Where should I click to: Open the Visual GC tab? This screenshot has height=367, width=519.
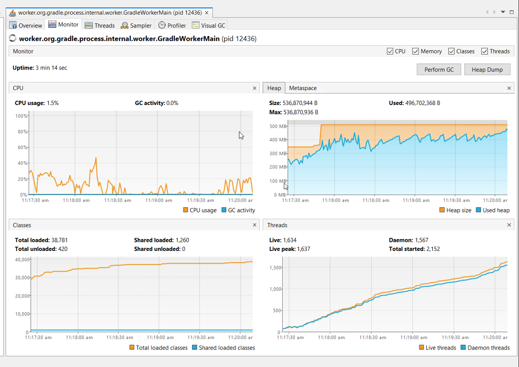coord(208,25)
